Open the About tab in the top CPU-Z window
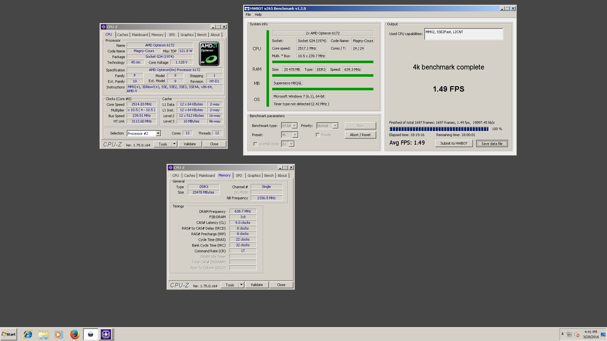 [215, 35]
